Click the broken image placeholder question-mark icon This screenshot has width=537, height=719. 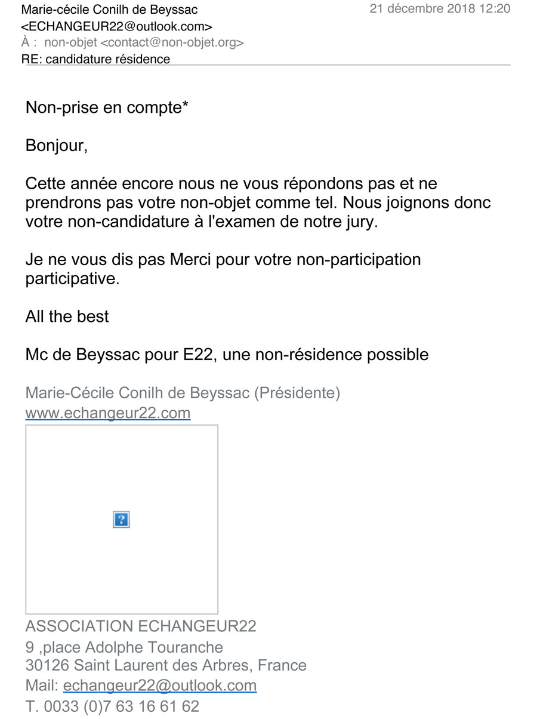pos(121,520)
